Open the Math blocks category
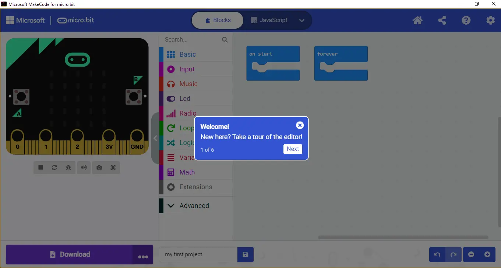The width and height of the screenshot is (501, 268). pos(196,172)
